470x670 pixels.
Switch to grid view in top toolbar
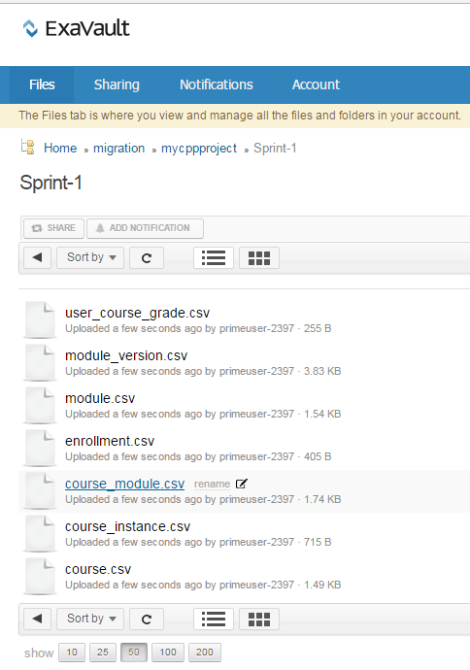coord(259,257)
